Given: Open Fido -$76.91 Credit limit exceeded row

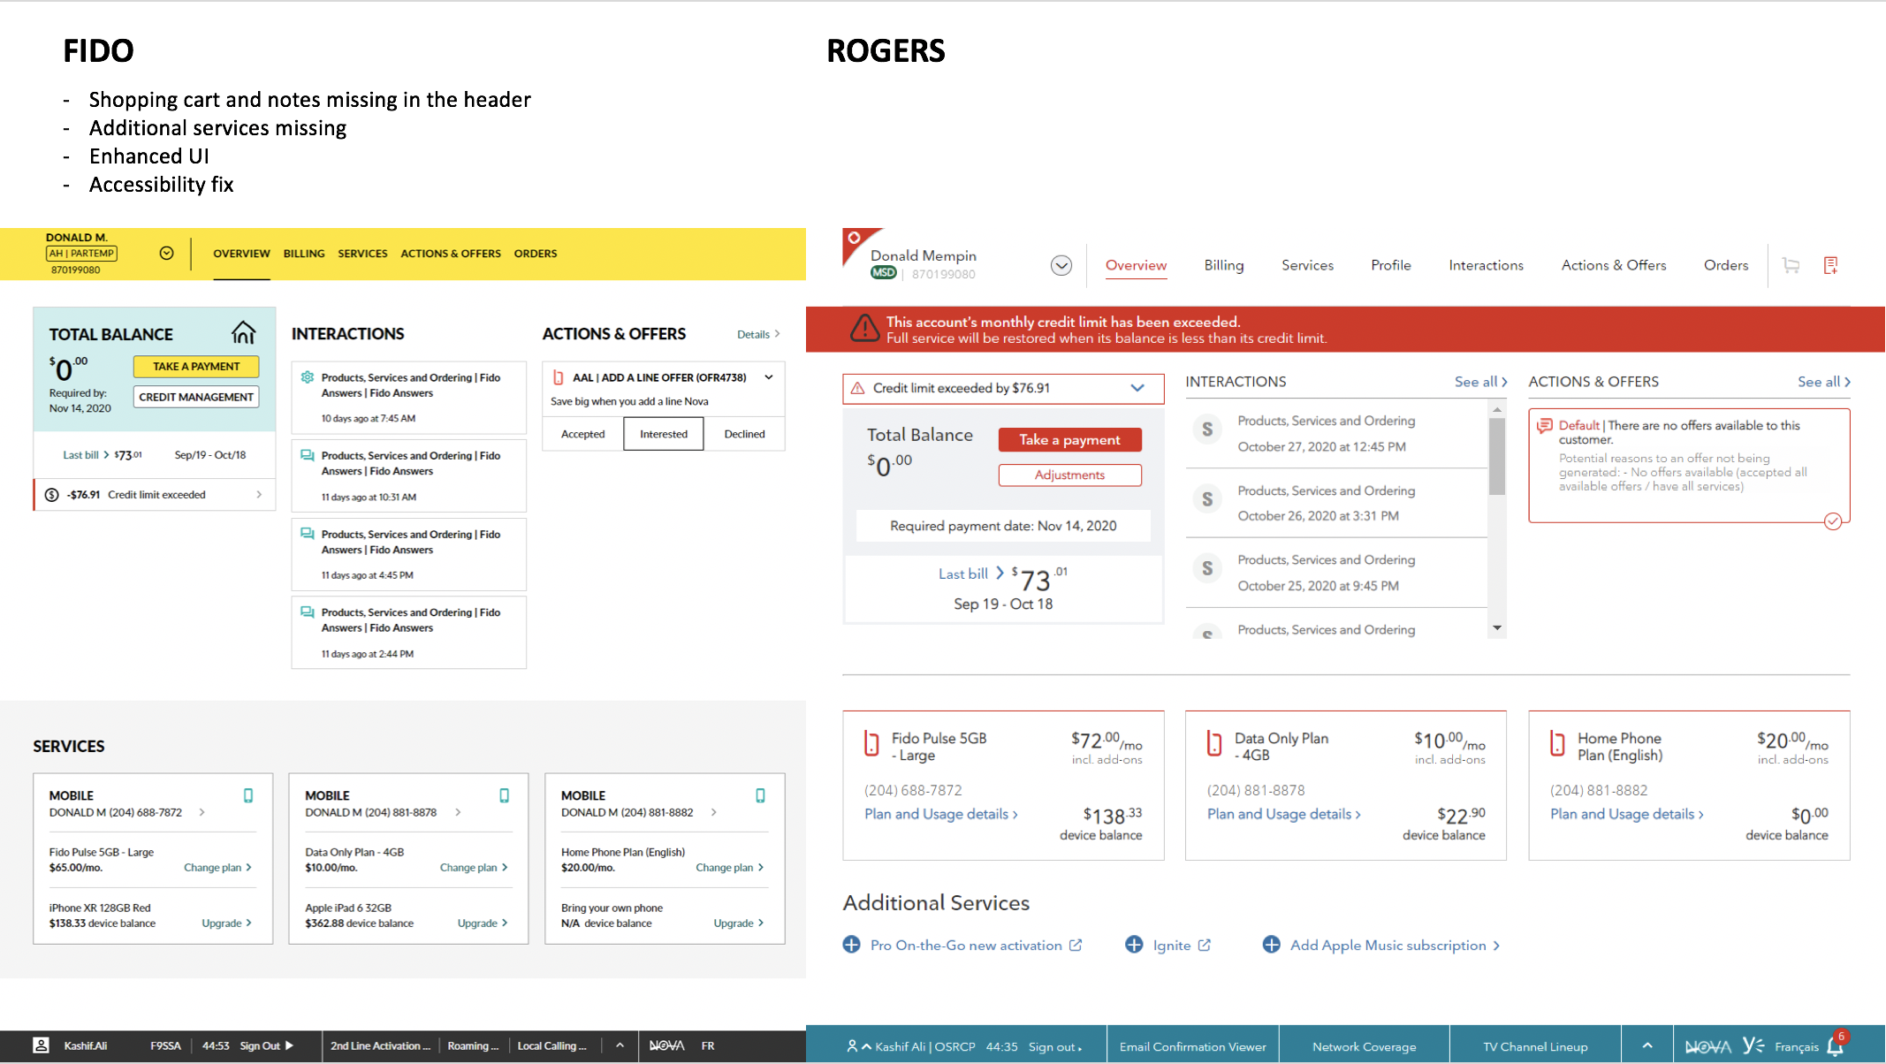Looking at the screenshot, I should coord(155,495).
